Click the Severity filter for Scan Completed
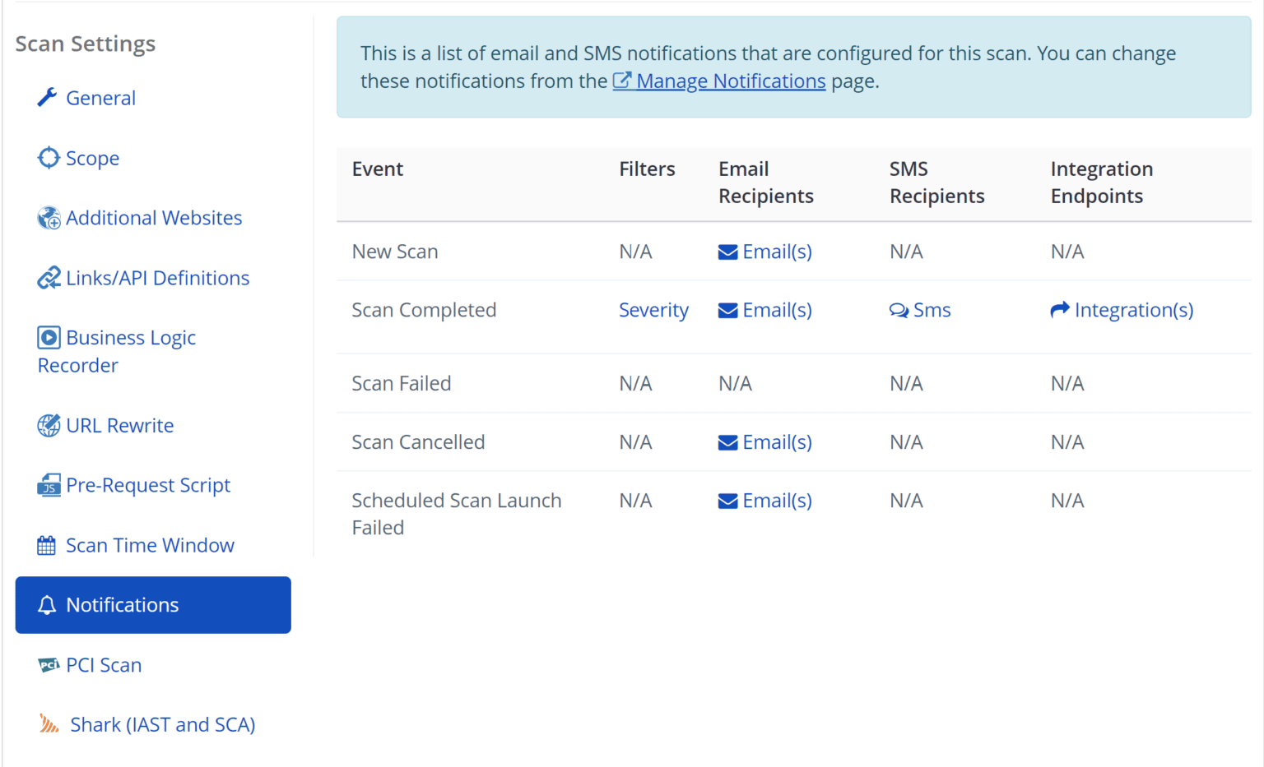1264x767 pixels. tap(653, 310)
